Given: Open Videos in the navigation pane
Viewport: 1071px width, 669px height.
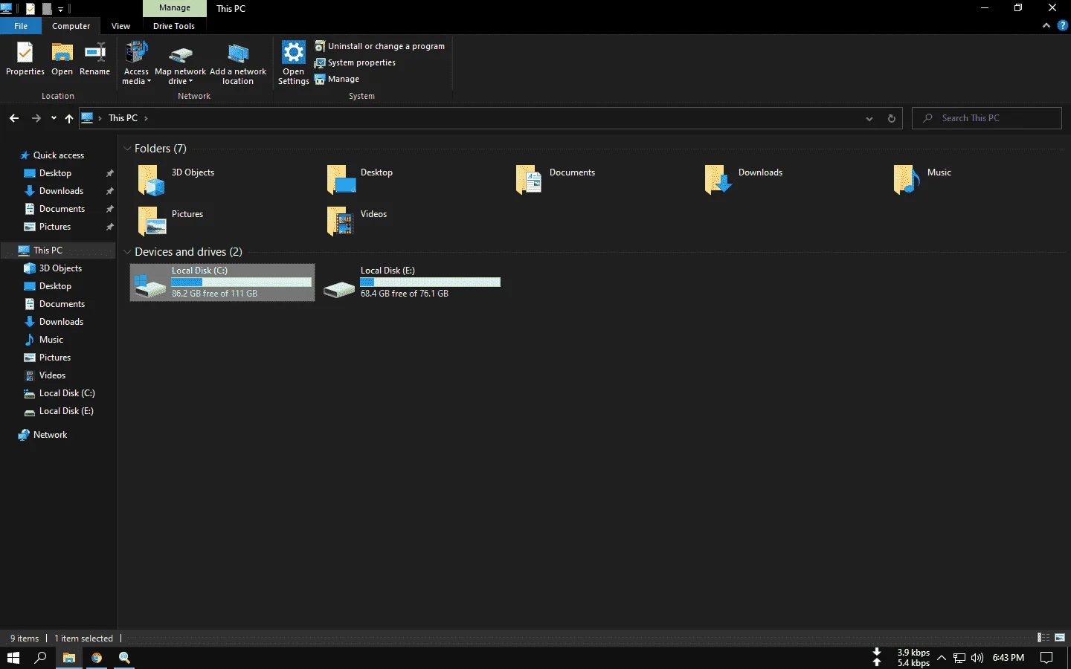Looking at the screenshot, I should [52, 375].
